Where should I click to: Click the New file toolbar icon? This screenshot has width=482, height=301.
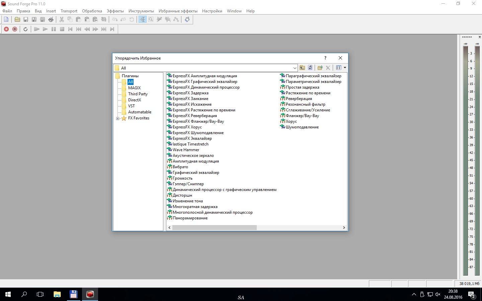[6, 19]
